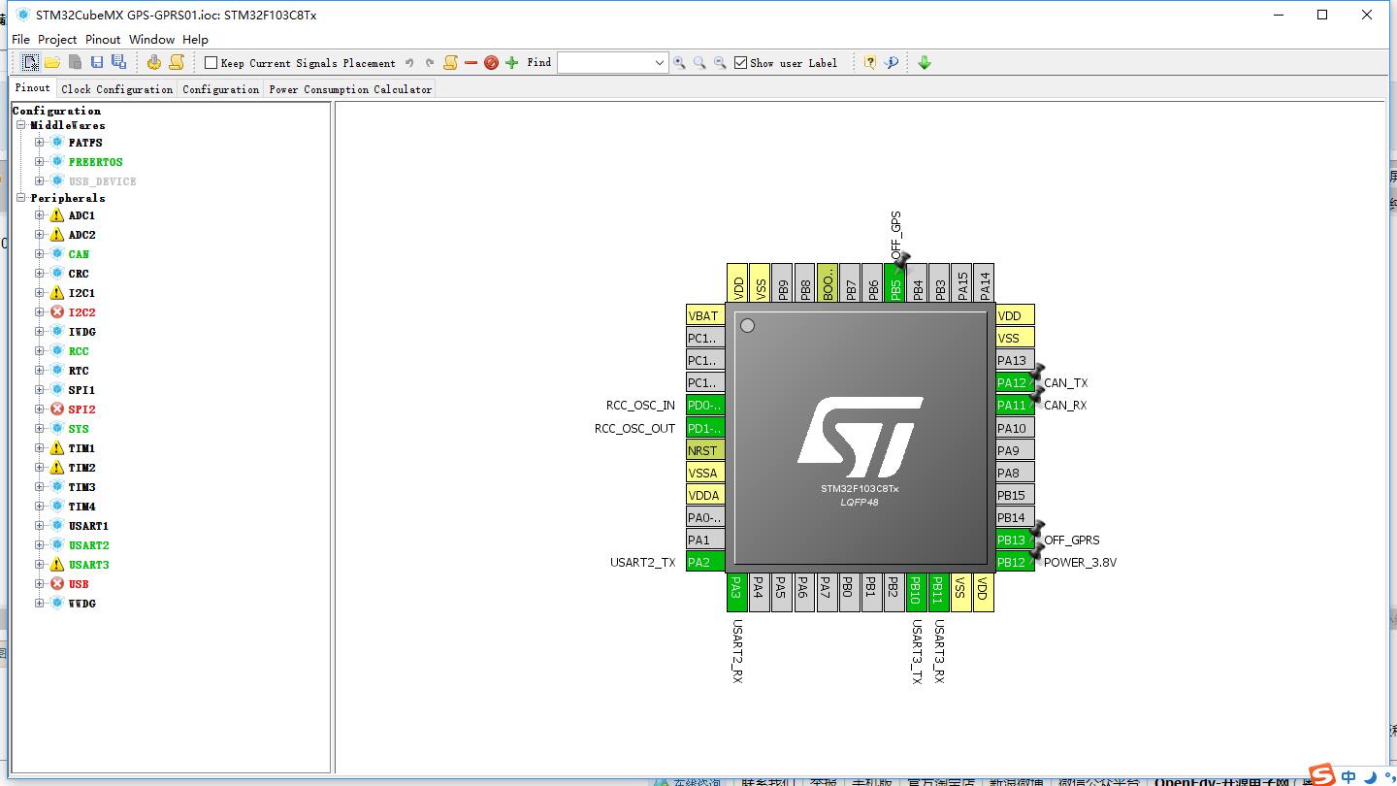1397x786 pixels.
Task: Select the TIM3 peripheral label
Action: 82,487
